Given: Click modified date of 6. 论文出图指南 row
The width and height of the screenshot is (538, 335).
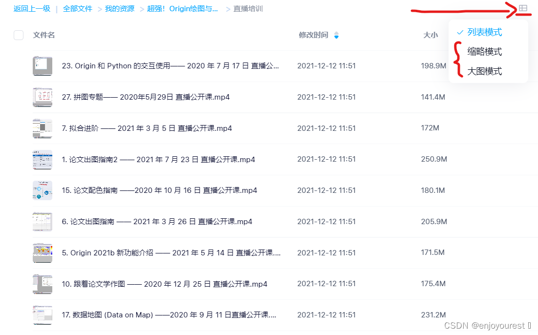Looking at the screenshot, I should coord(326,222).
